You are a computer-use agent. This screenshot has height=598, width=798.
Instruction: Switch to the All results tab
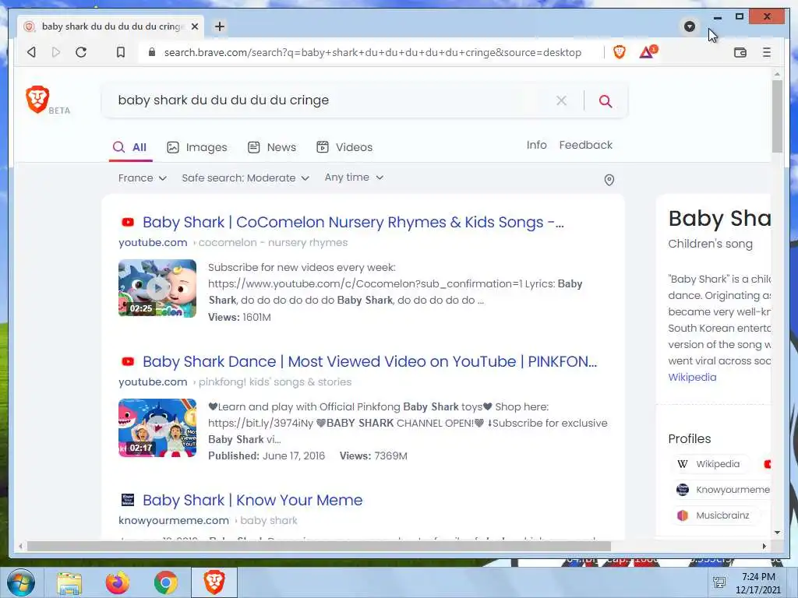point(130,147)
